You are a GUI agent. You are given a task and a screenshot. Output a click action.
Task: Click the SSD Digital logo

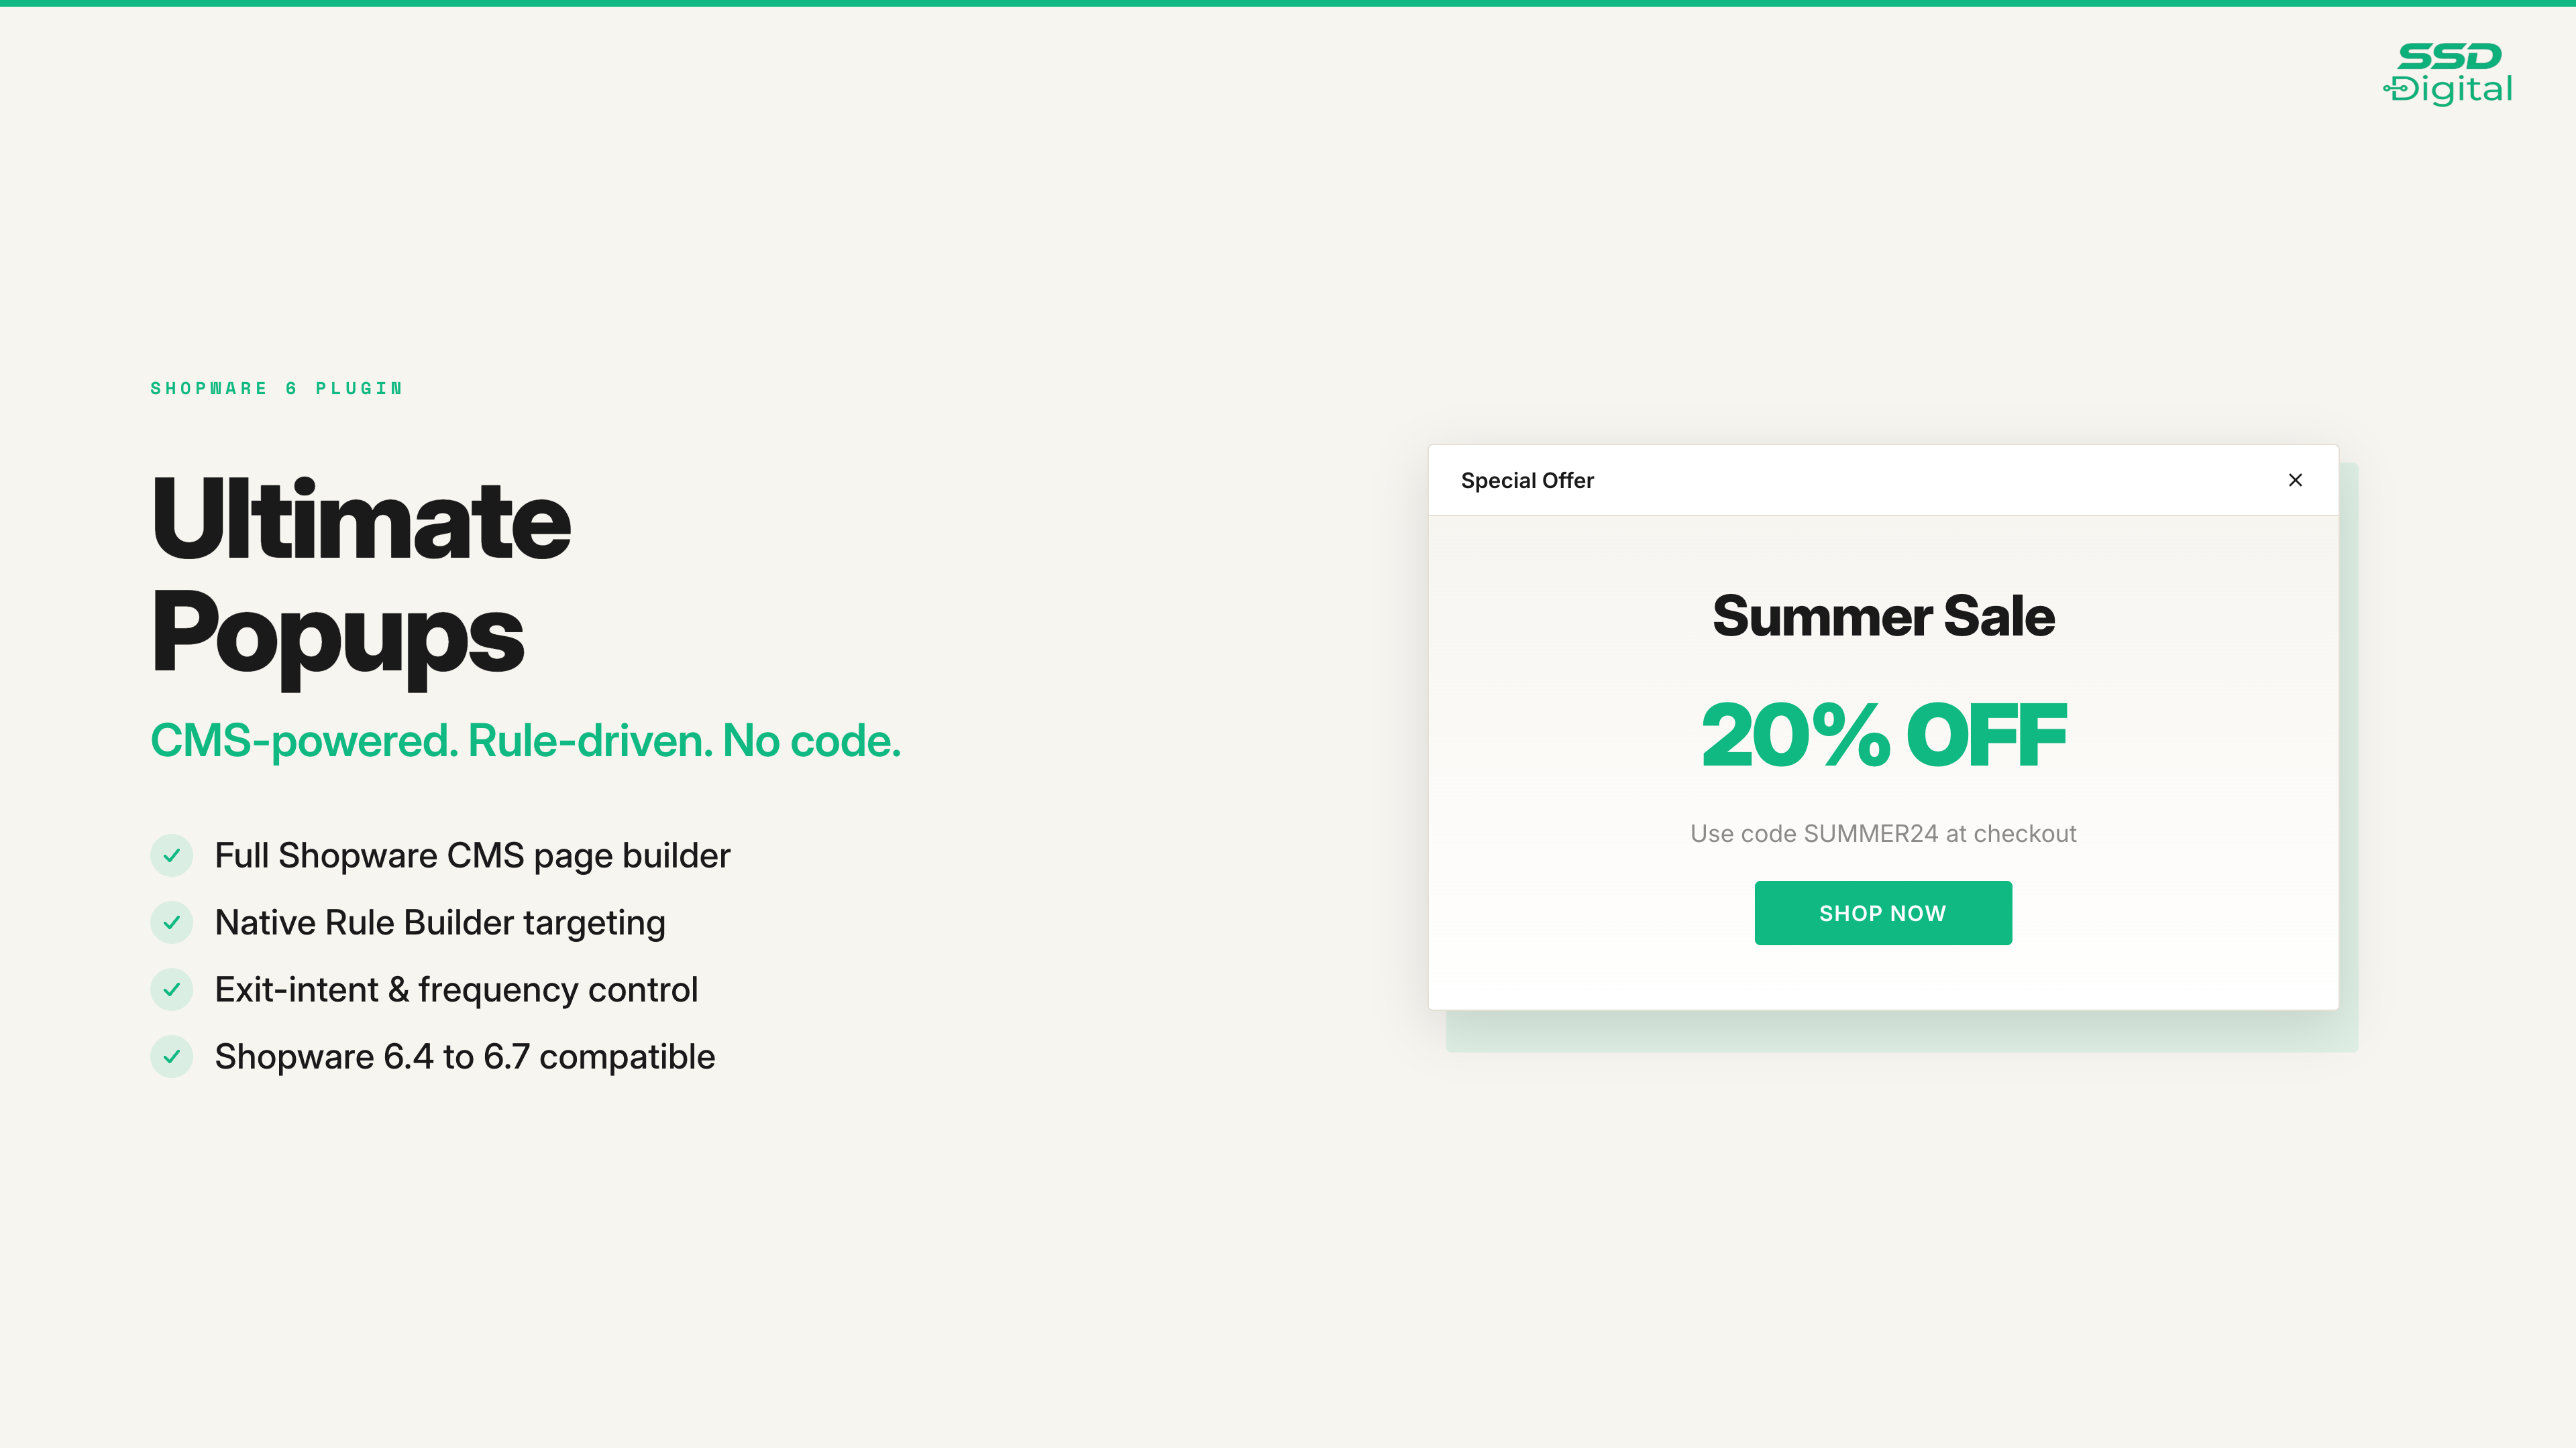tap(2448, 73)
